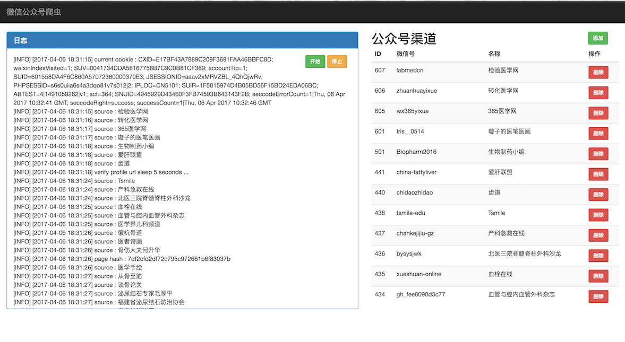Screen dimensions: 625x342
Task: Select the xueshuan-online WeChat ID cell
Action: [419, 274]
